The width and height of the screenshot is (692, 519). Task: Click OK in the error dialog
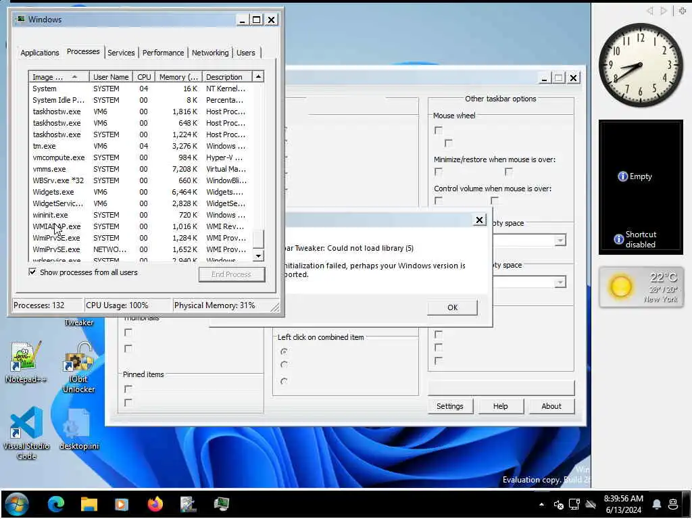(x=452, y=307)
